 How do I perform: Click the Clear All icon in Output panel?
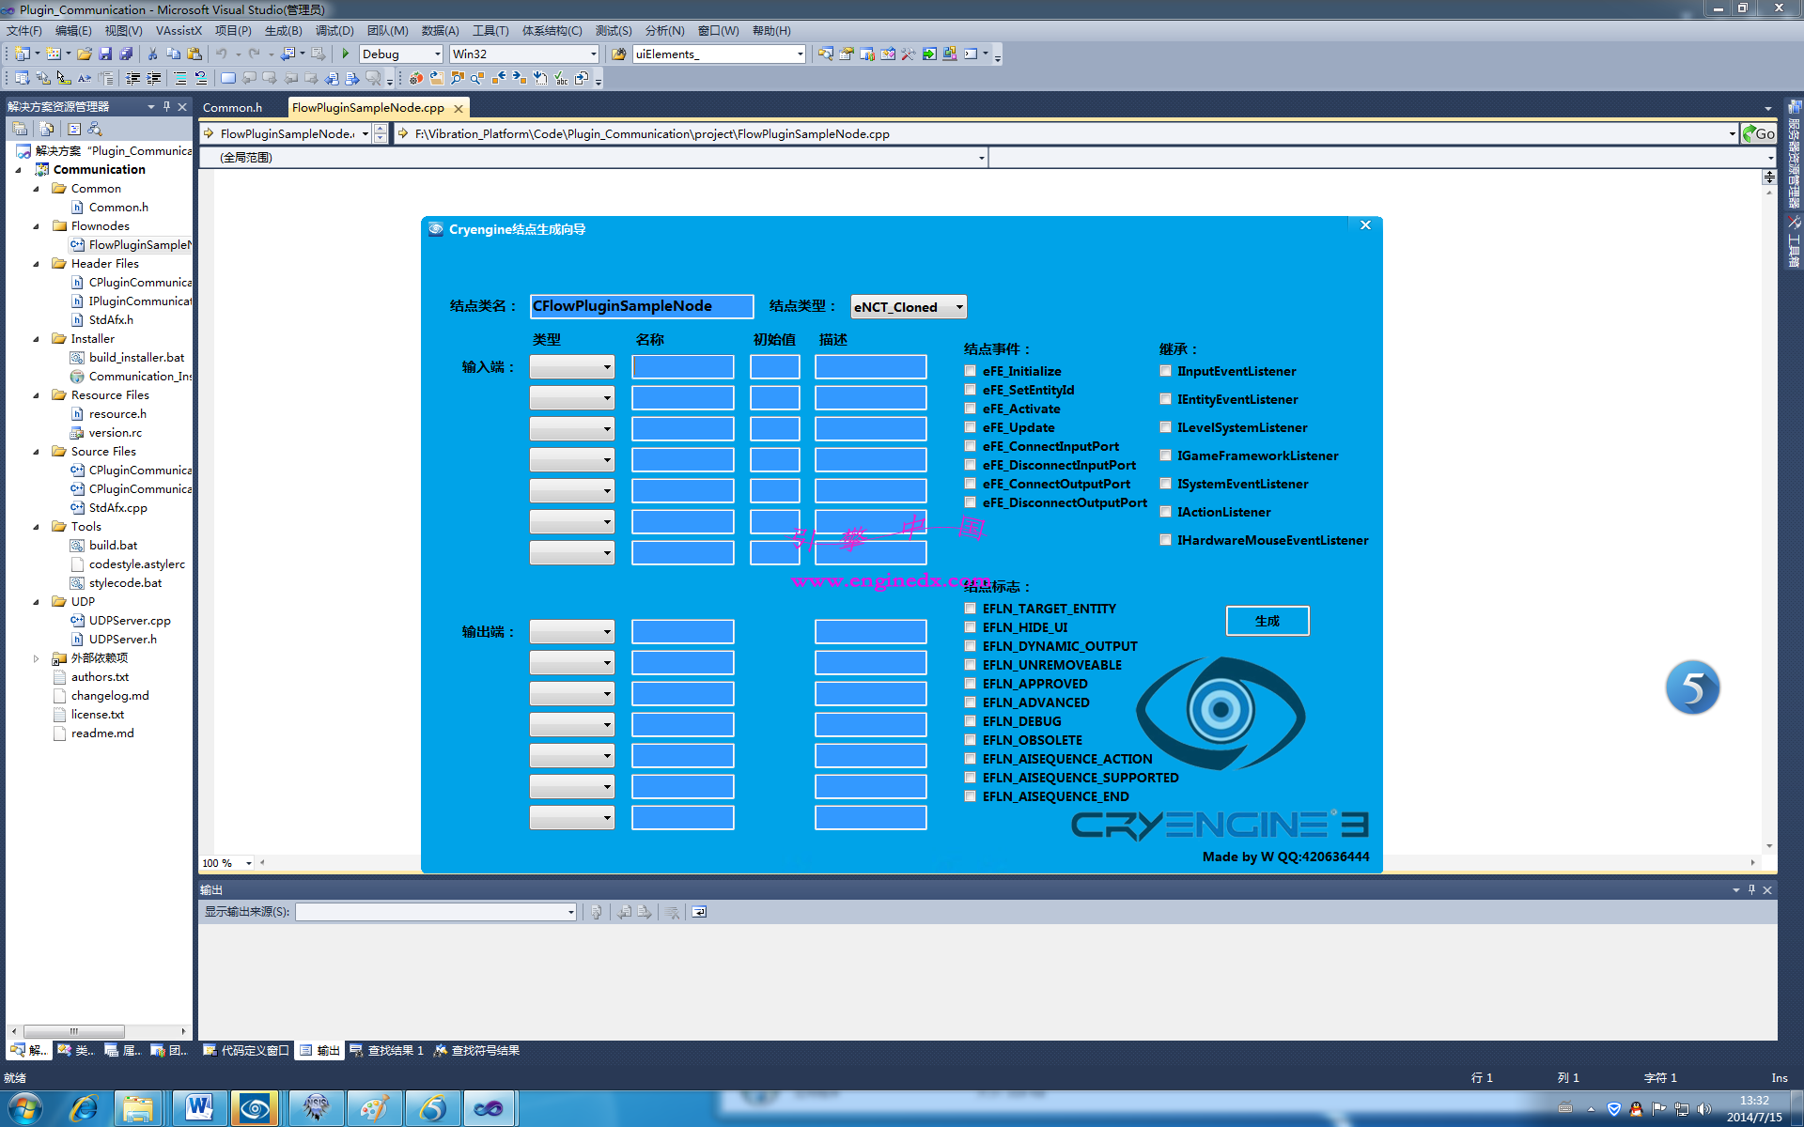[x=673, y=912]
